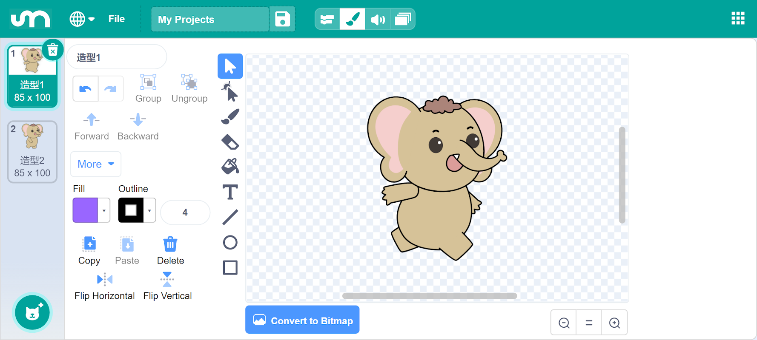Image resolution: width=757 pixels, height=340 pixels.
Task: Delete costume 造型1 with trash icon
Action: (53, 51)
